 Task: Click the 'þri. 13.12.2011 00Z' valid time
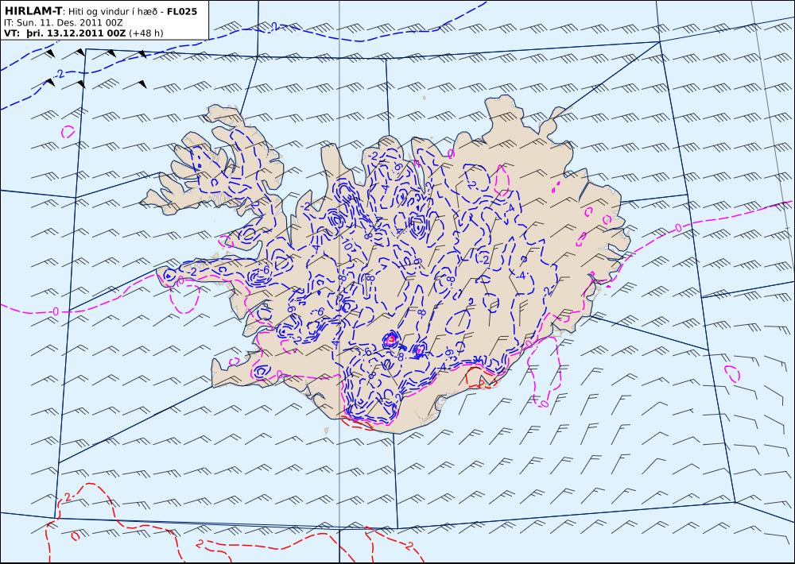(x=76, y=33)
